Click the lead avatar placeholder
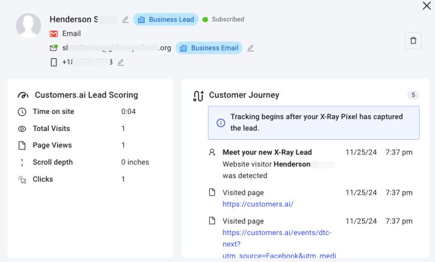The width and height of the screenshot is (435, 262). 28,25
